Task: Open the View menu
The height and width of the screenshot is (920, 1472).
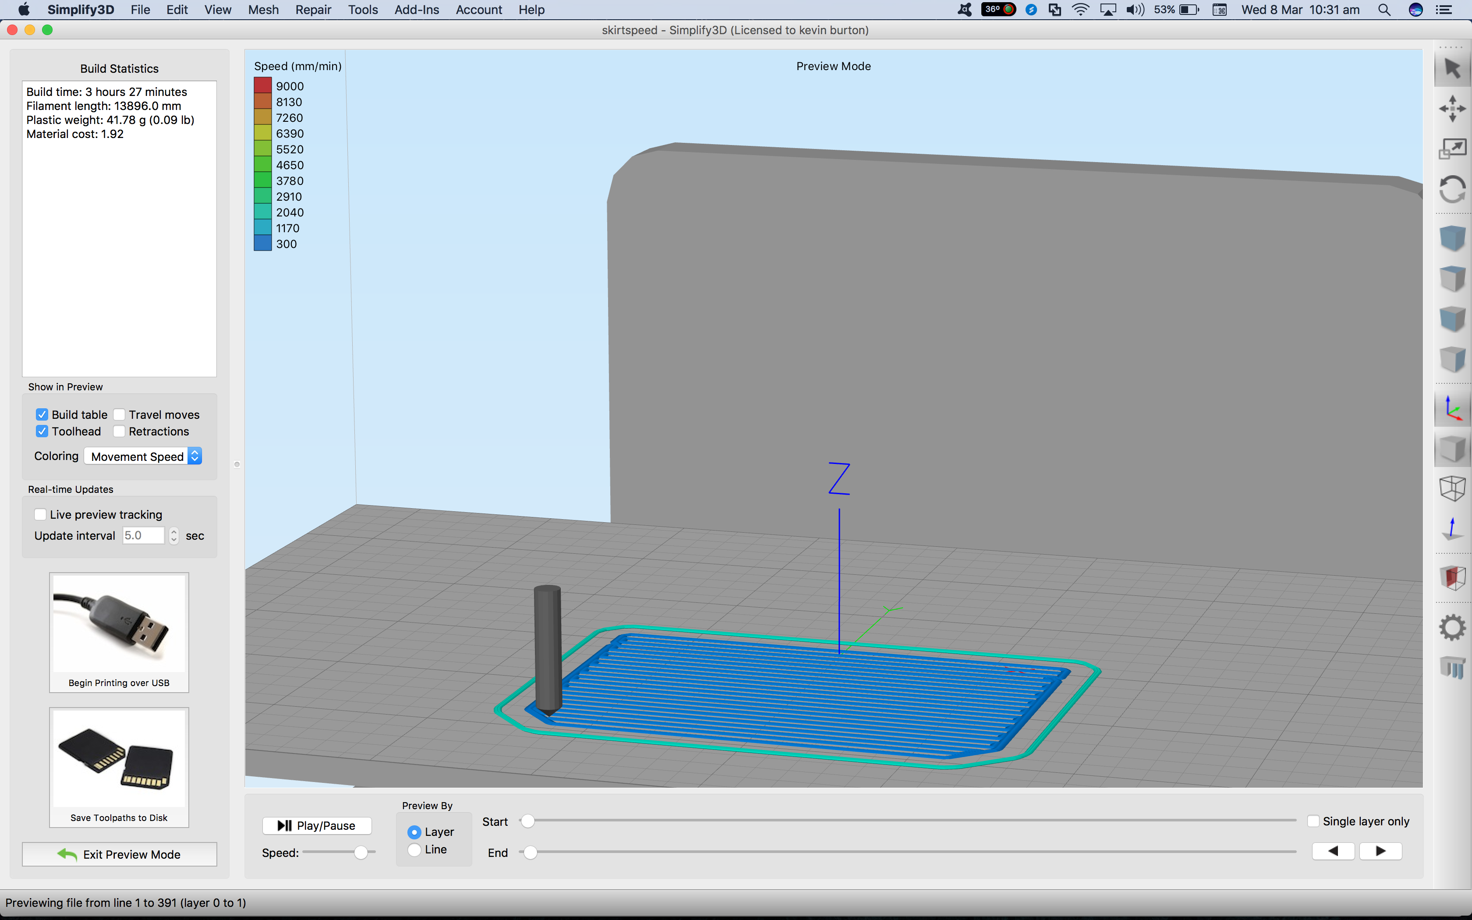Action: point(218,10)
